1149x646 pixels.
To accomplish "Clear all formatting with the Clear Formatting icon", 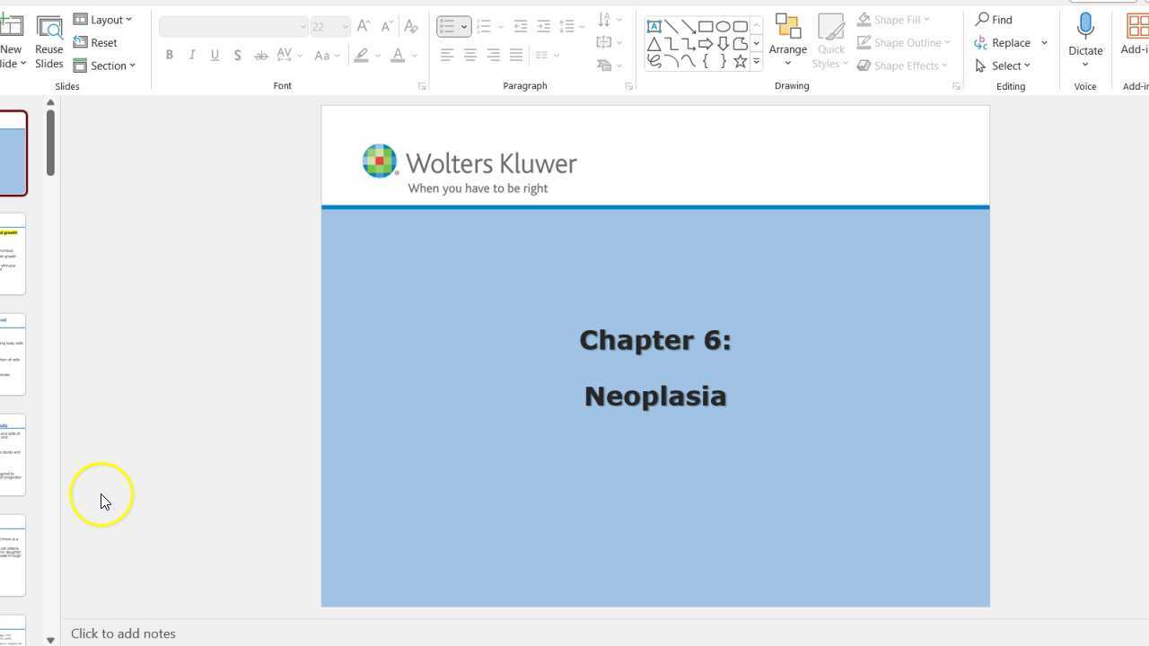I will click(410, 26).
